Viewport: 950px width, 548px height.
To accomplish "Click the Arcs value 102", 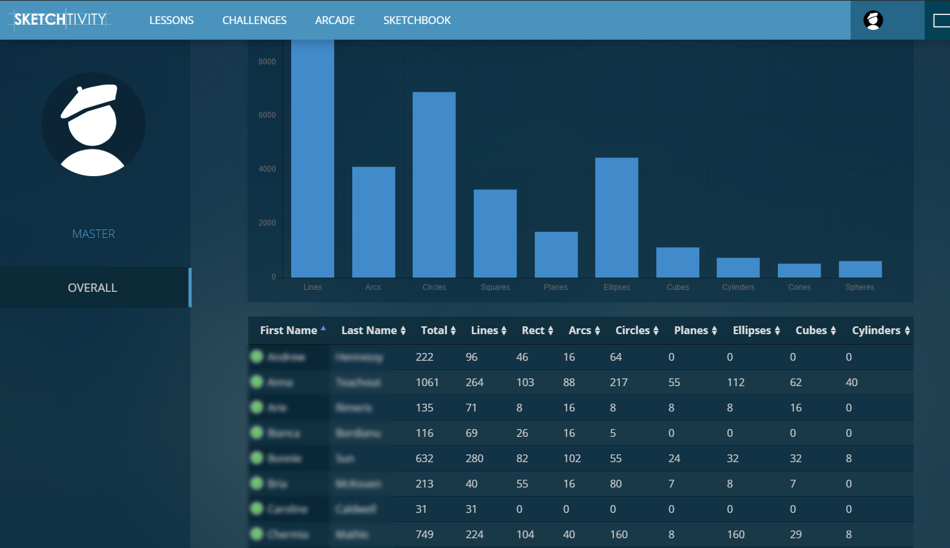I will [572, 458].
